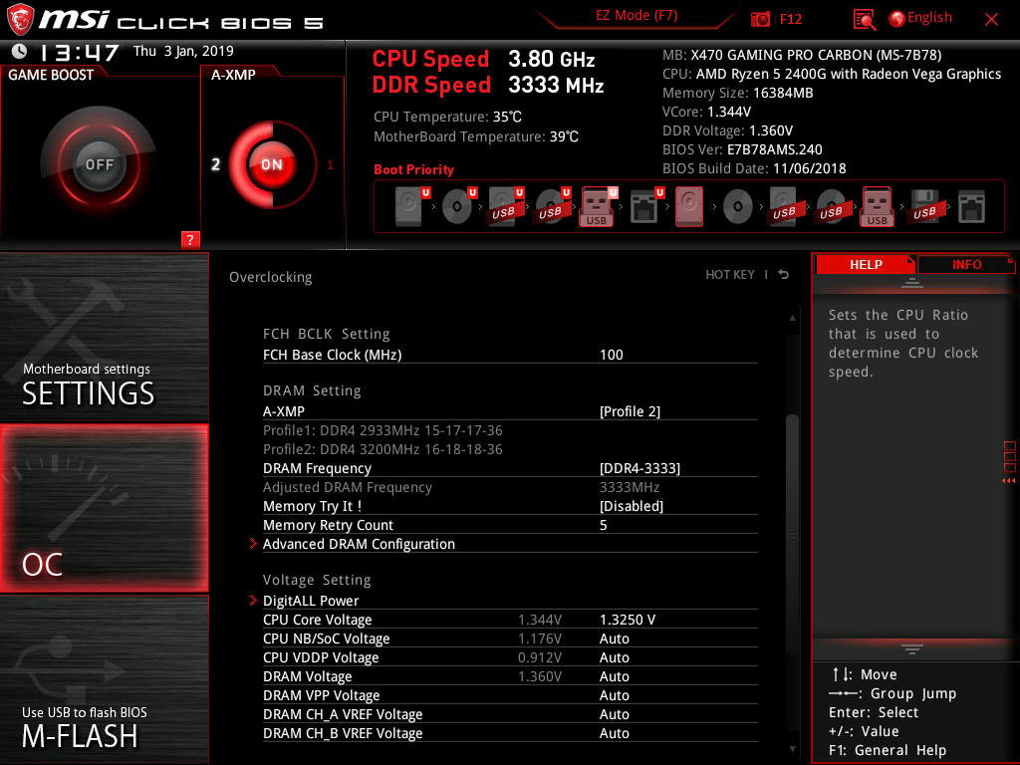Toggle the GAME BOOST knob currently OFF
The image size is (1020, 765).
99,164
